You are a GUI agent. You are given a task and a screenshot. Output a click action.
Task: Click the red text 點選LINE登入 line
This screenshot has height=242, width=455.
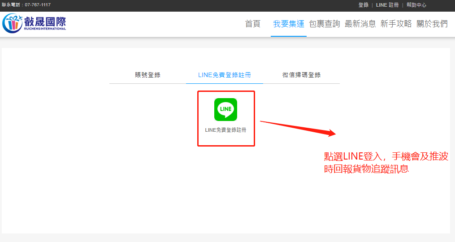click(386, 156)
